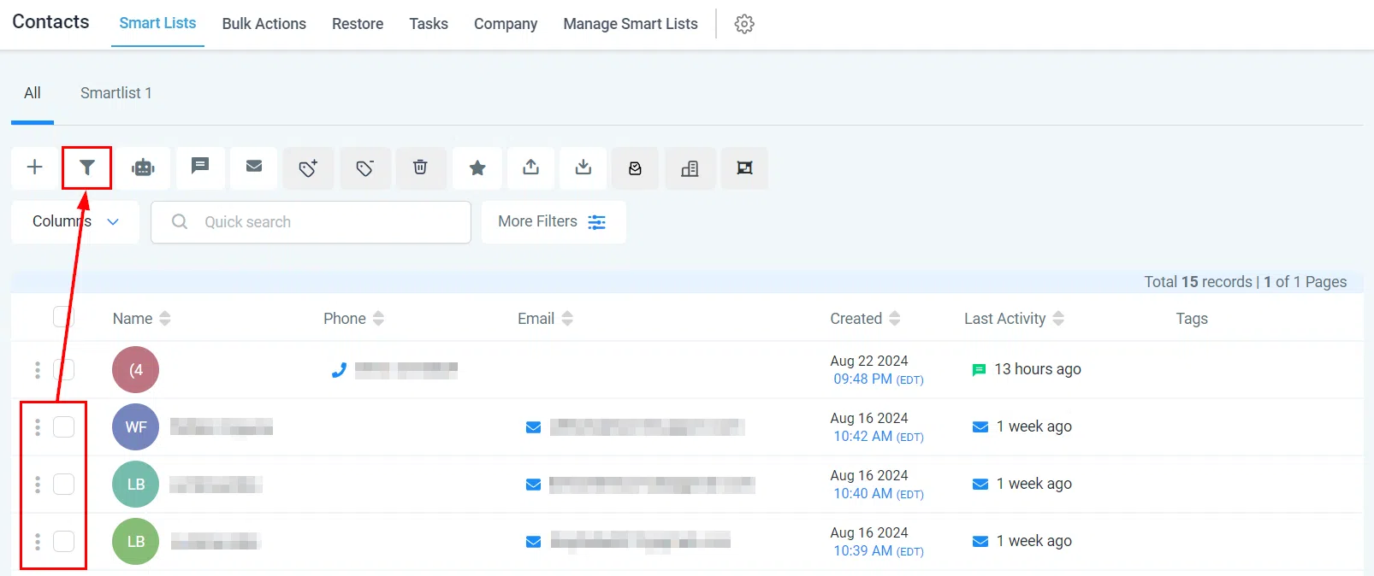
Task: Open settings gear icon
Action: click(x=744, y=24)
